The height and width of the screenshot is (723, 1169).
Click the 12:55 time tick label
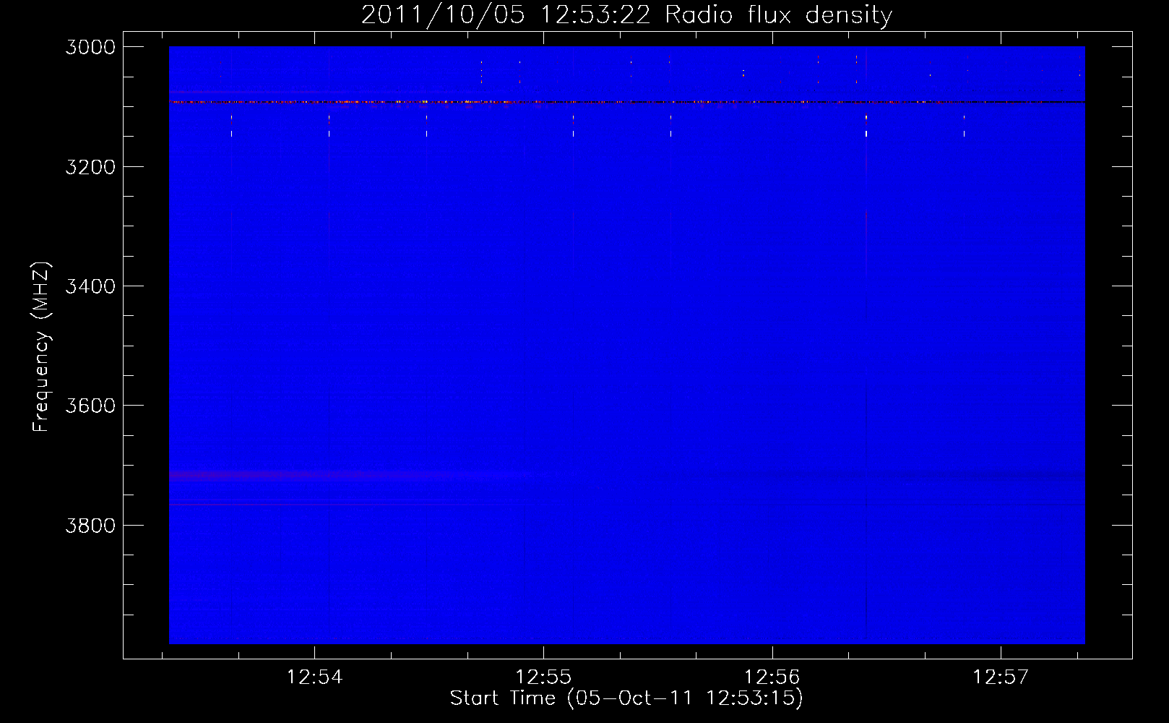[x=543, y=677]
